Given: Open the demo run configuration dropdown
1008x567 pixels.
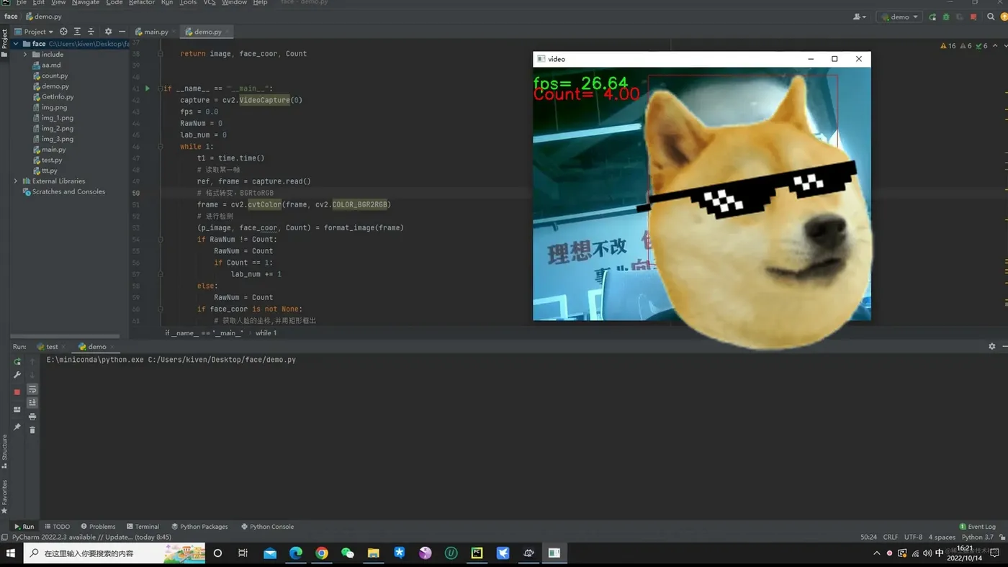Looking at the screenshot, I should (899, 17).
